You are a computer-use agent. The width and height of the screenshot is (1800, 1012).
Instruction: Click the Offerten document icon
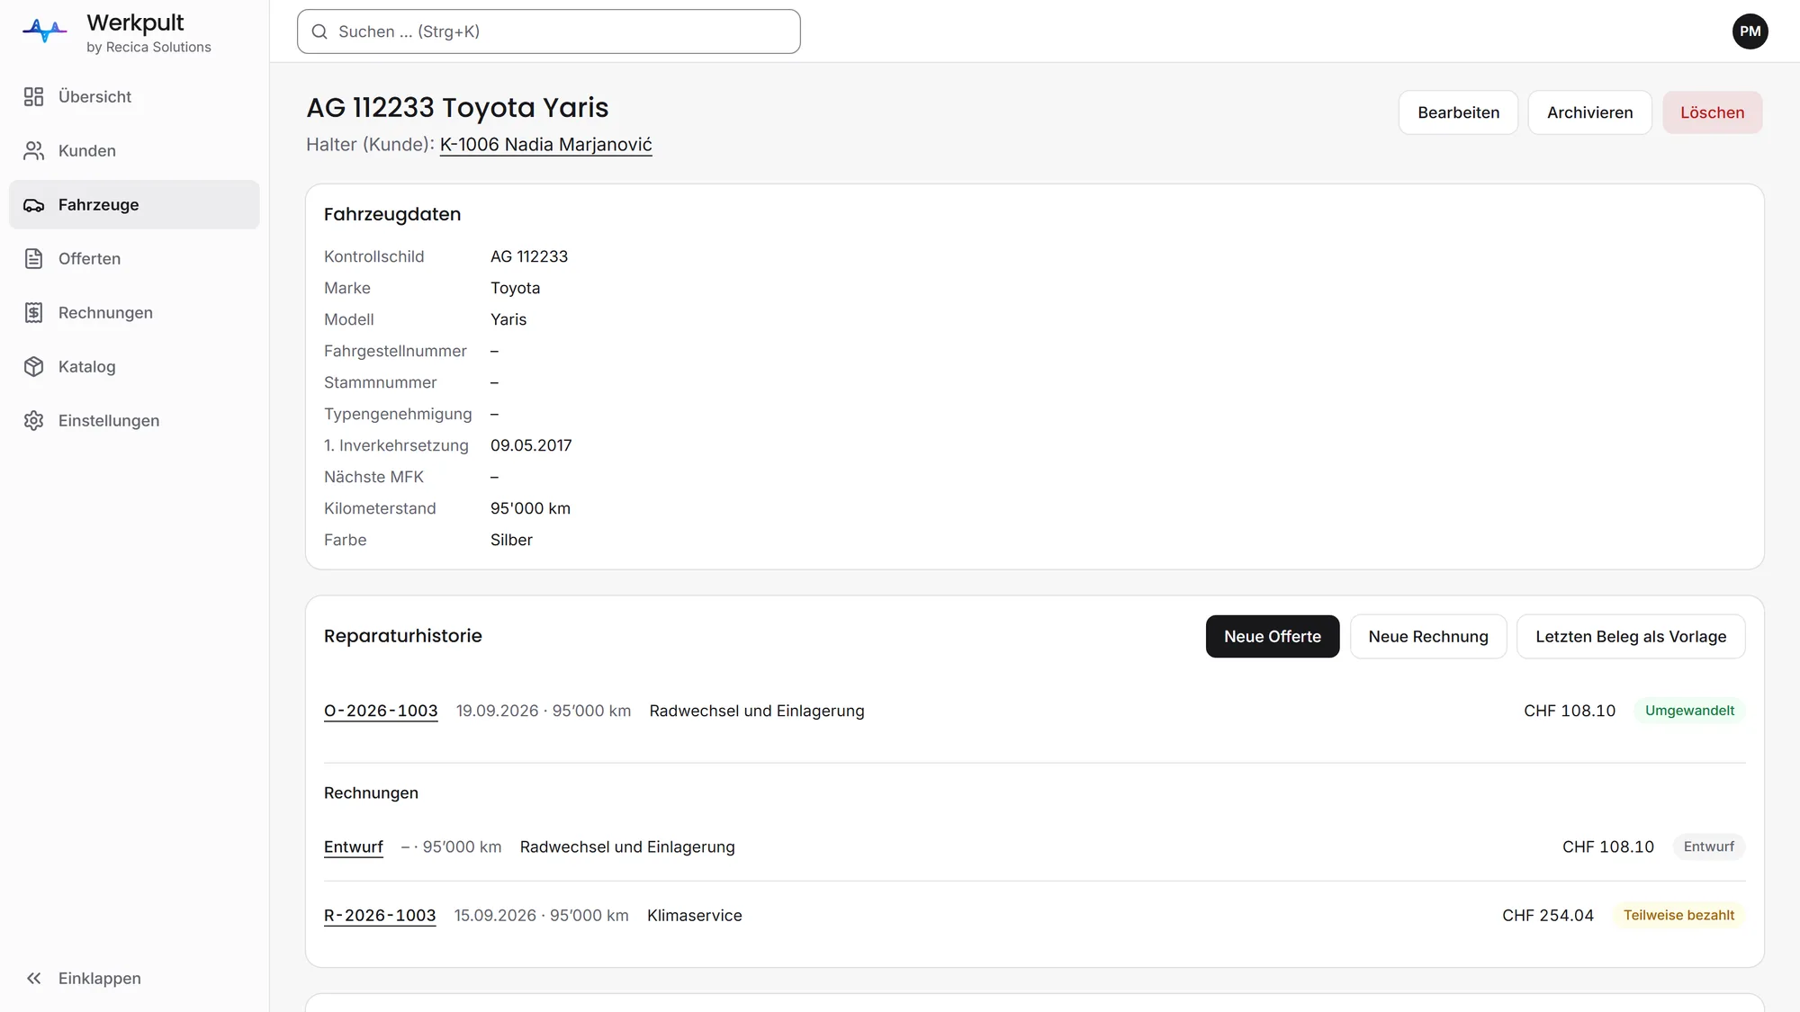point(33,258)
